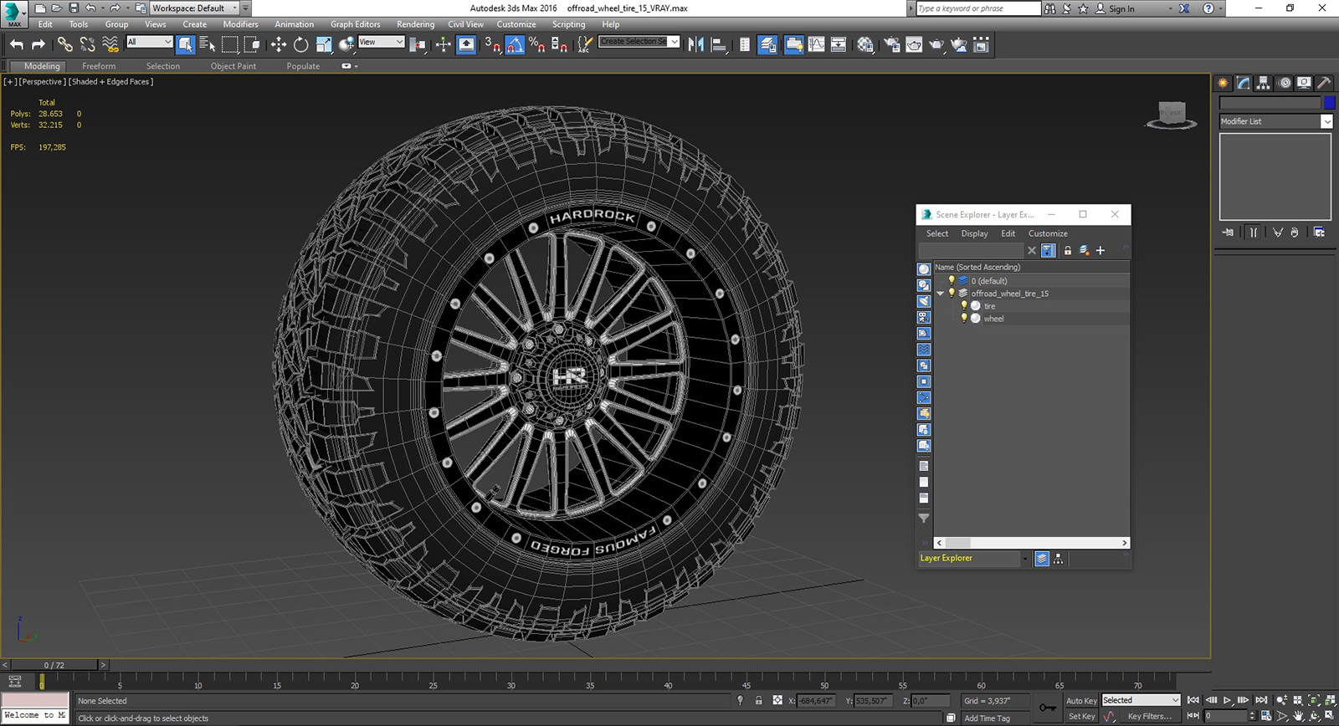
Task: Toggle Percent Snap button
Action: coord(536,44)
